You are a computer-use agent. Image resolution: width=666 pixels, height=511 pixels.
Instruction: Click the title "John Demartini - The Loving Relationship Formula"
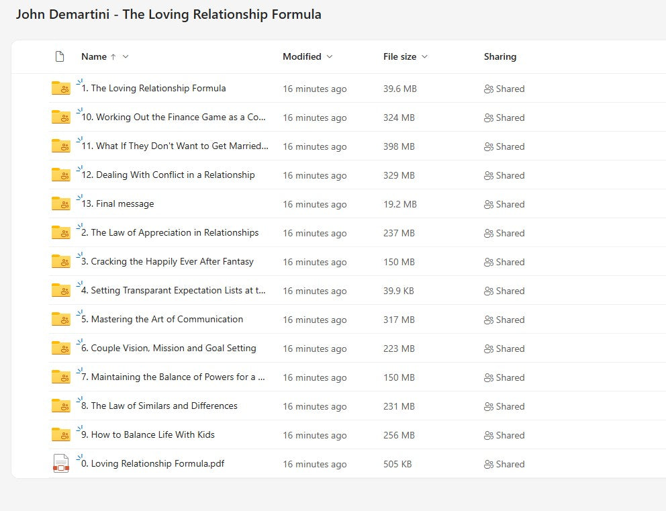pyautogui.click(x=169, y=14)
